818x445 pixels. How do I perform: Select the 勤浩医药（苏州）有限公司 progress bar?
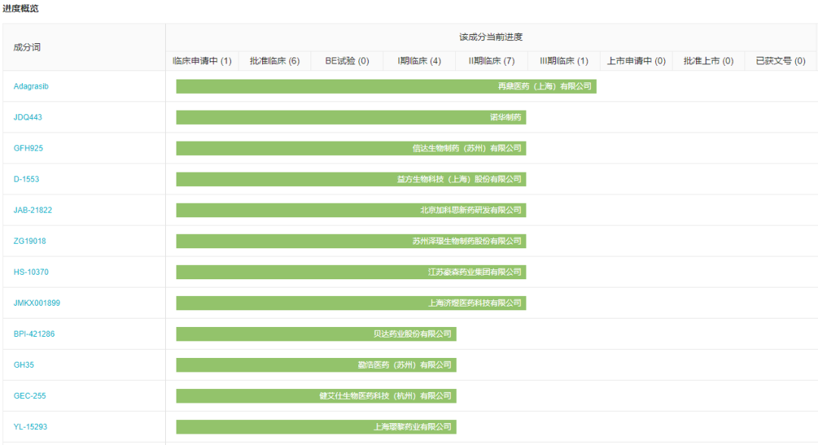coord(316,365)
